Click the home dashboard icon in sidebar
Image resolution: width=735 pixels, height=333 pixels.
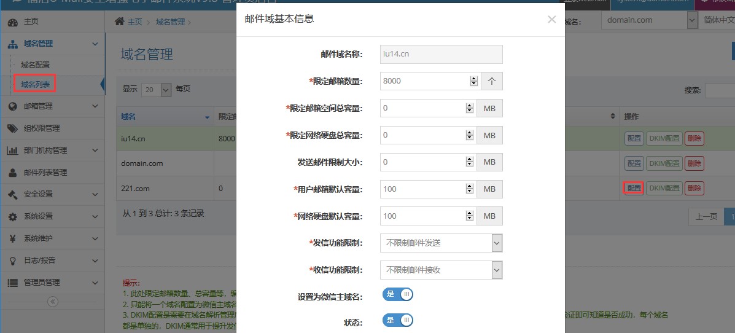pyautogui.click(x=13, y=22)
